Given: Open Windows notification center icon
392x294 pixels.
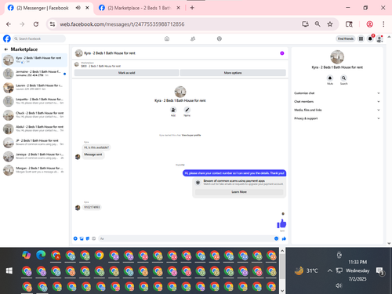Looking at the screenshot, I should 379,270.
